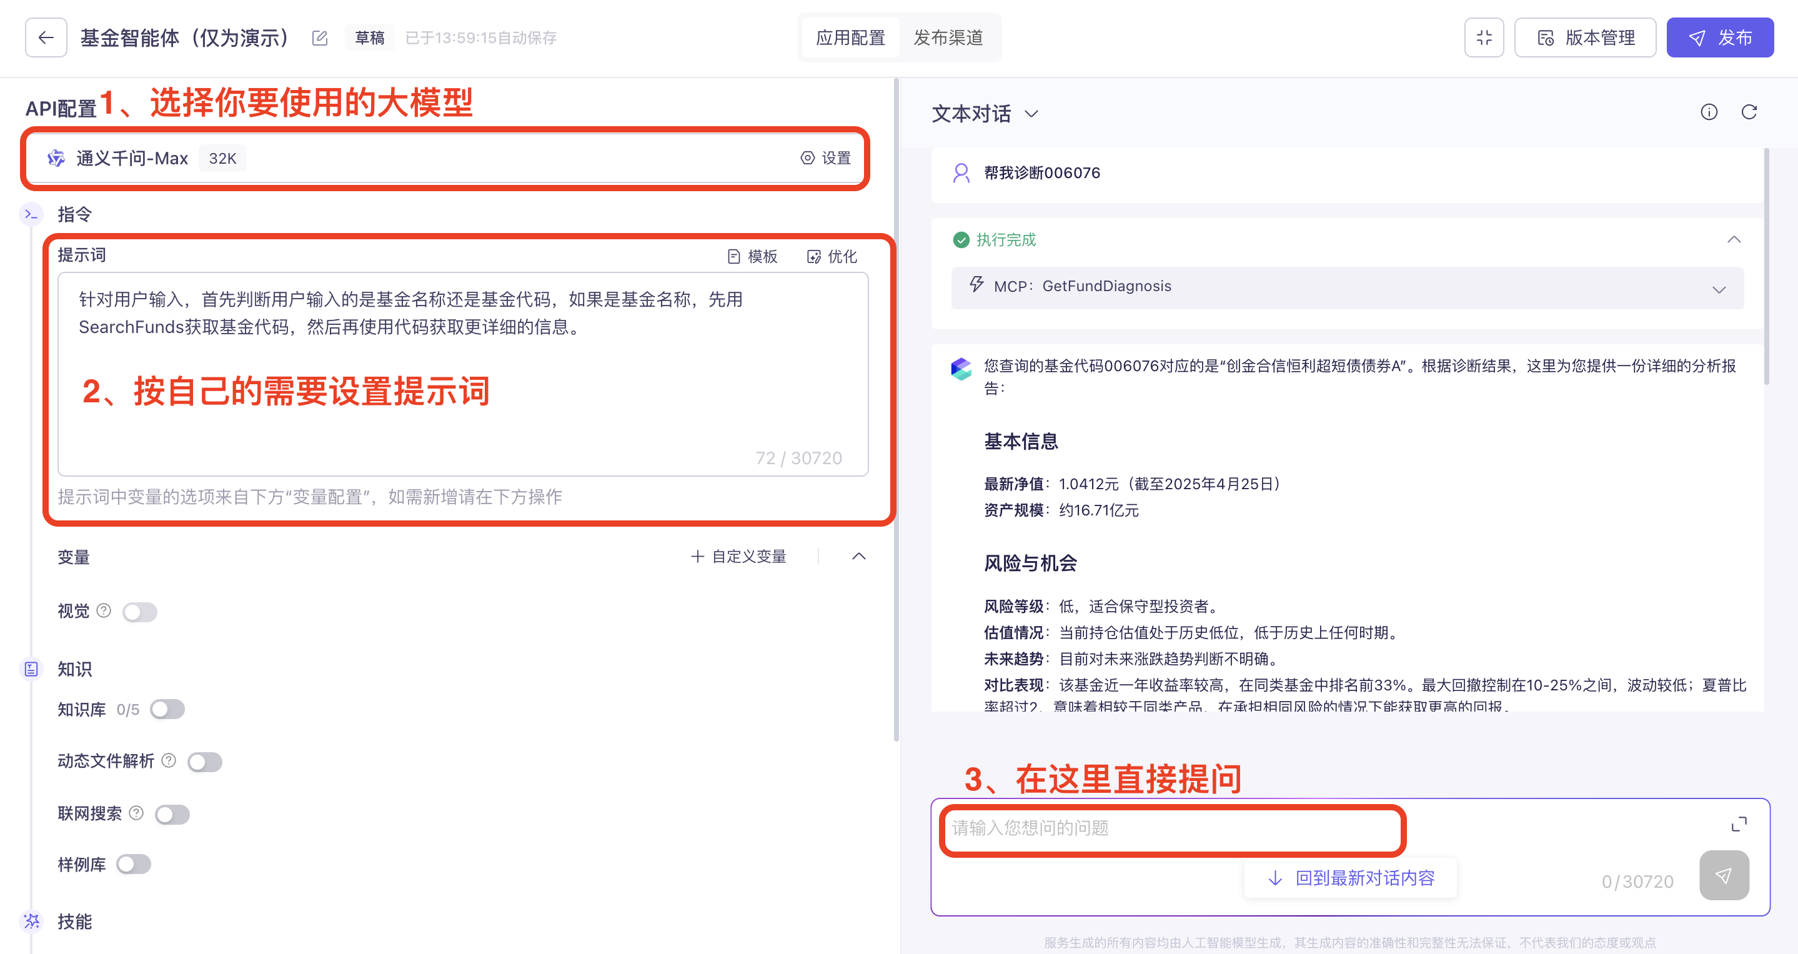Click the edit name pencil icon
Image resolution: width=1798 pixels, height=954 pixels.
pyautogui.click(x=320, y=37)
